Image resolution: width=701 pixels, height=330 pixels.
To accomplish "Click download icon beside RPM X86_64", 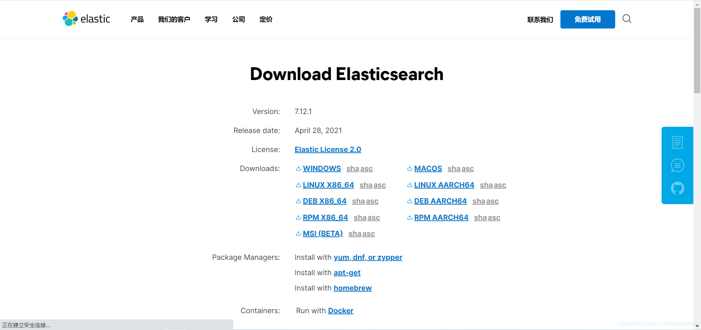I will [298, 217].
